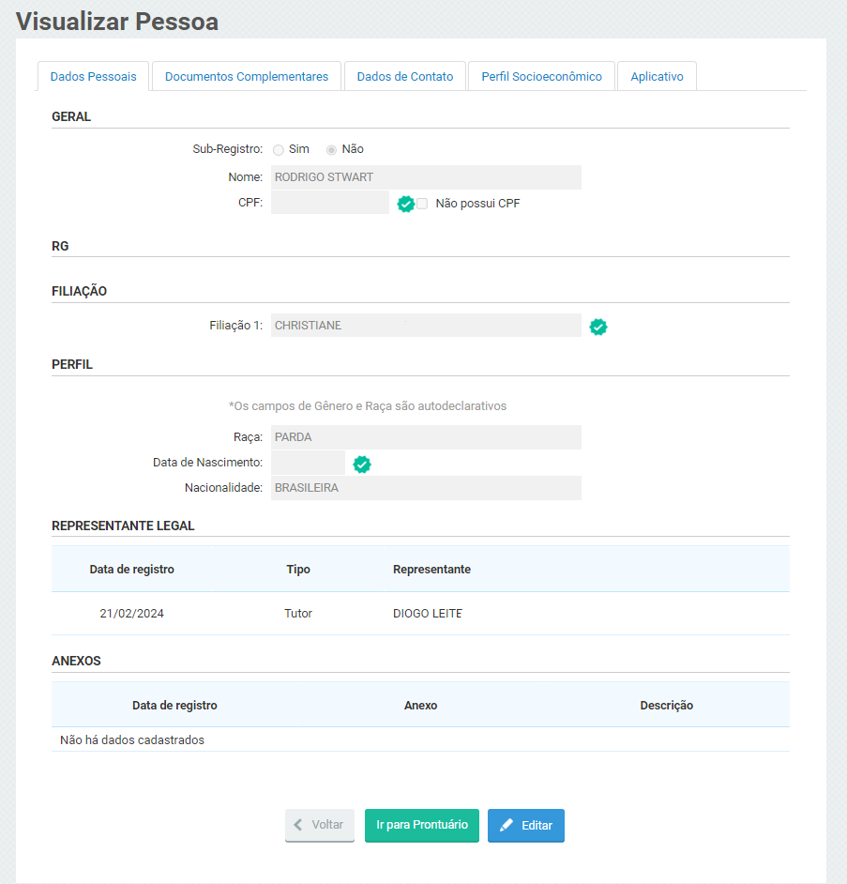Viewport: 847px width, 884px height.
Task: Click the verified badge beside CPF field
Action: pos(405,204)
